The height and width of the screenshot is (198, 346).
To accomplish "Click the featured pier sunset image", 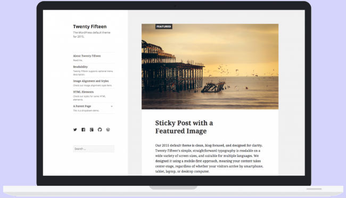I will point(210,67).
